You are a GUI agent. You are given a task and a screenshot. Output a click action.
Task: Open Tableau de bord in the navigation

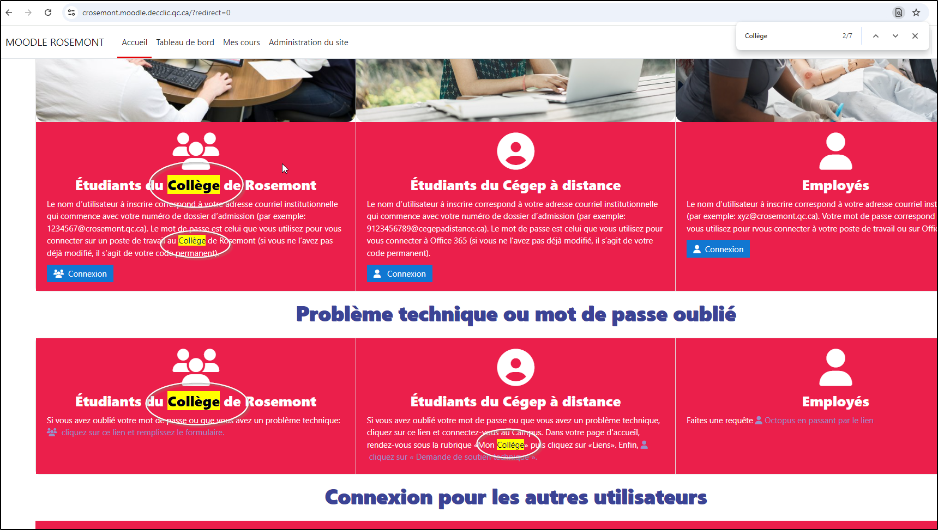click(185, 42)
